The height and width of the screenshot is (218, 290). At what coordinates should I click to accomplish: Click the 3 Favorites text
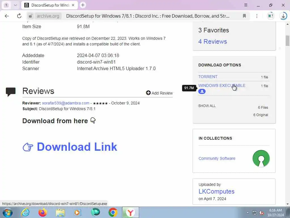[214, 30]
